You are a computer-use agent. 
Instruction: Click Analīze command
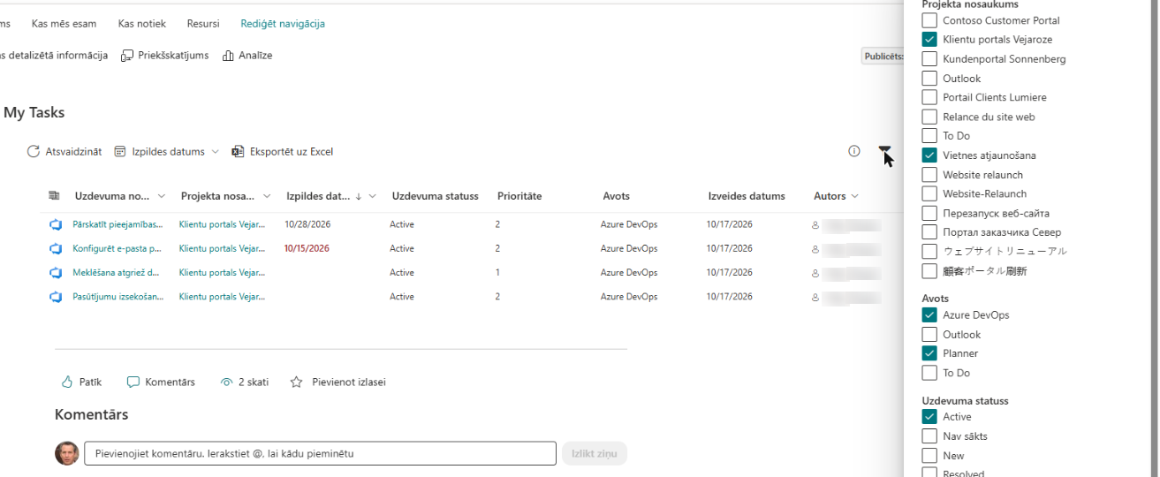pyautogui.click(x=247, y=56)
